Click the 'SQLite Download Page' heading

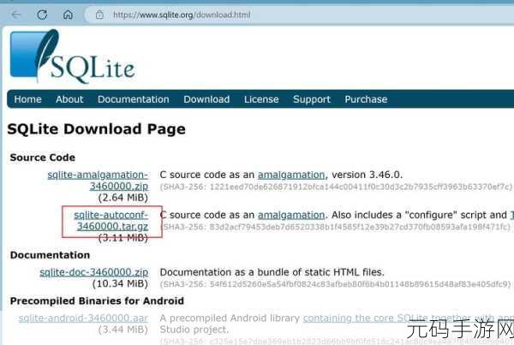[x=96, y=129]
